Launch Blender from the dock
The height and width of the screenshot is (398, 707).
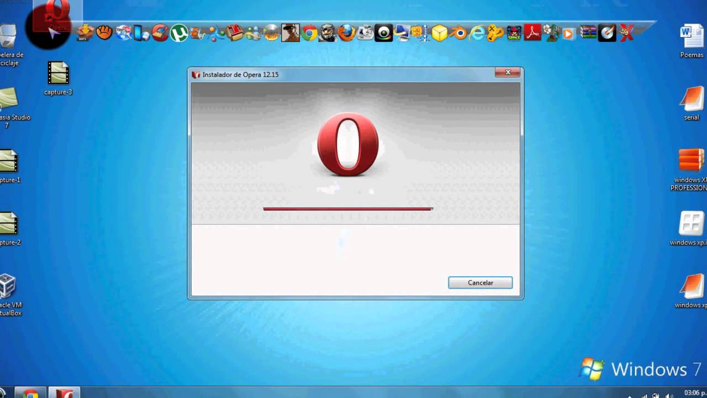[x=458, y=33]
